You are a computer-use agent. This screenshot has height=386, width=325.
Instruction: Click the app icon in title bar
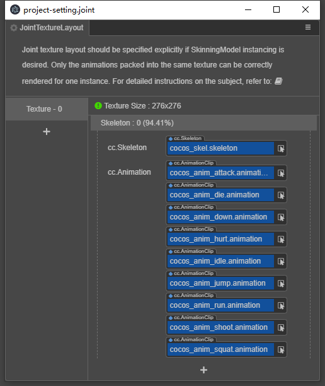[x=15, y=10]
